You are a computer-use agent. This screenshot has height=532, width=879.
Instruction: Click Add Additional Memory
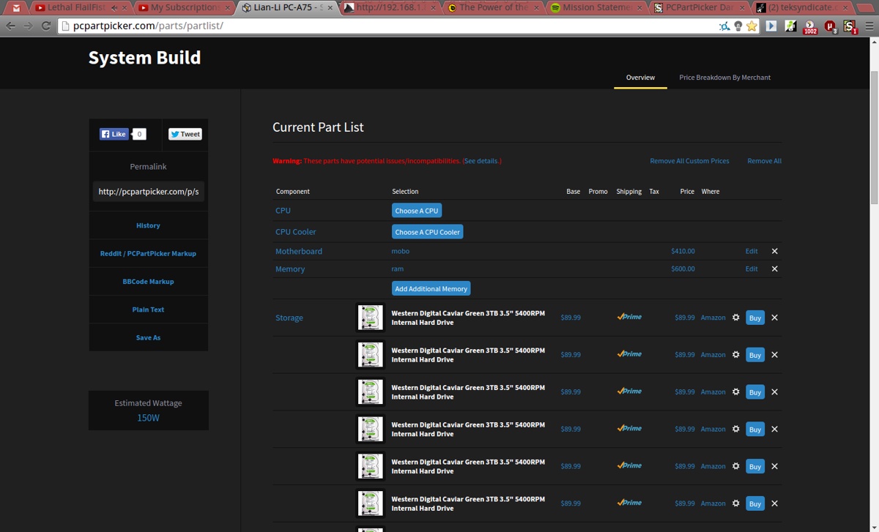pyautogui.click(x=431, y=288)
